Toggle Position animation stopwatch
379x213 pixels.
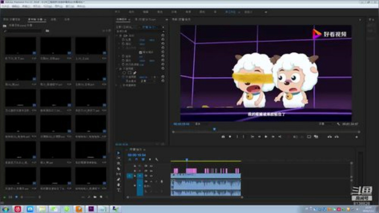click(123, 40)
